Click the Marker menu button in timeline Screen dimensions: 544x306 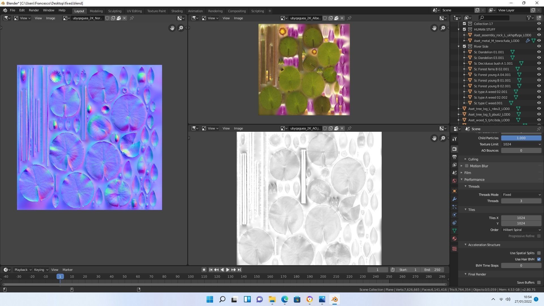[67, 270]
